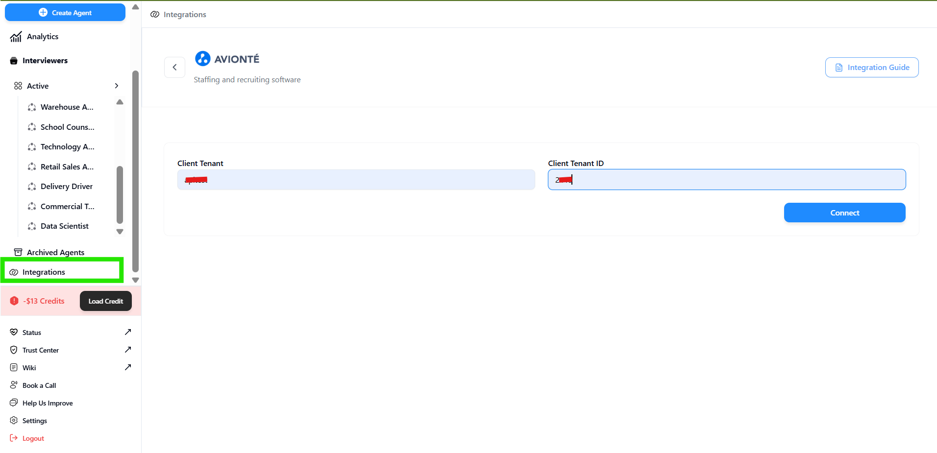Open Wiki external link arrow
Screen dimensions: 937x453
[128, 367]
